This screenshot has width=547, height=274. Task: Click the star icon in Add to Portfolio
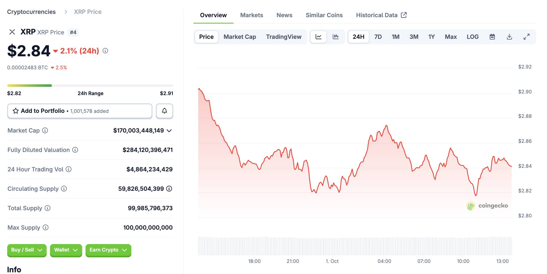[x=16, y=111]
